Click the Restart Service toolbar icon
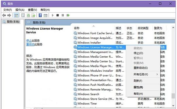This screenshot has height=109, width=177. [68, 15]
